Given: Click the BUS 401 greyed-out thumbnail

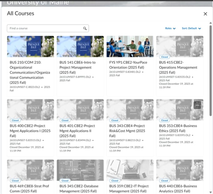Looking at the screenshot, I should pos(80,110).
